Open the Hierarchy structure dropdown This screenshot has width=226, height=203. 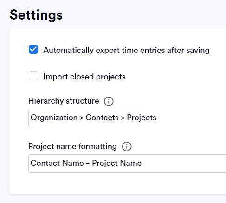click(127, 118)
